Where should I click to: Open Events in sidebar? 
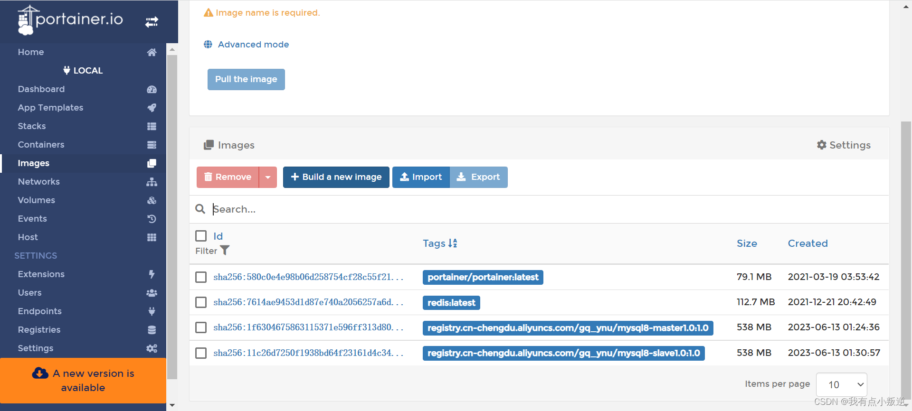tap(32, 219)
